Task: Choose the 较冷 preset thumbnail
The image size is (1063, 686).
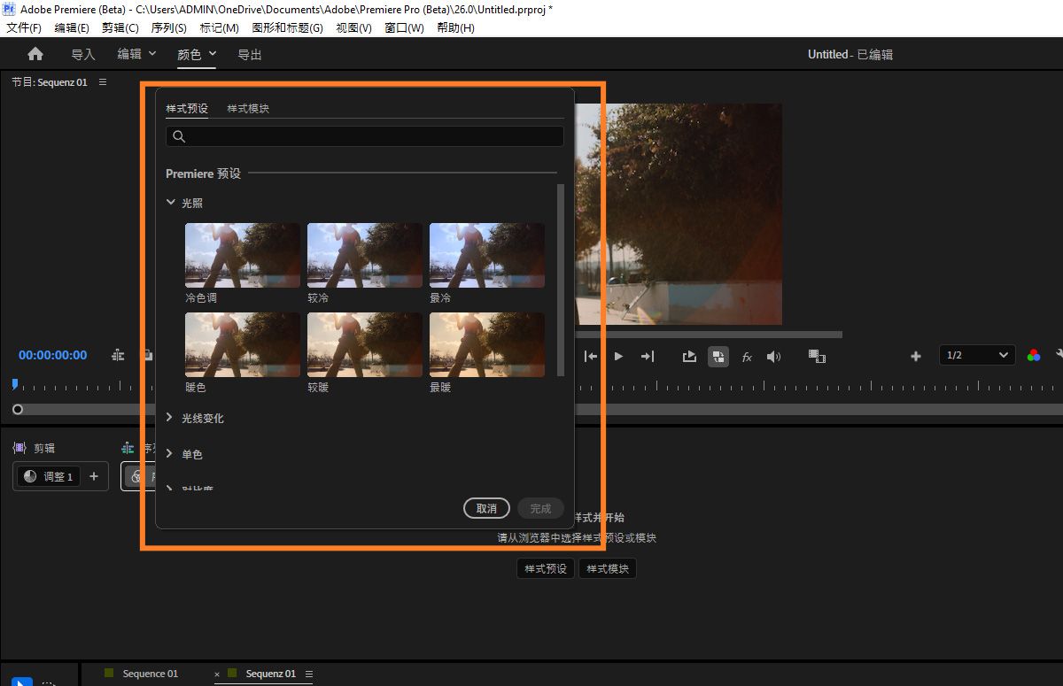Action: [365, 255]
